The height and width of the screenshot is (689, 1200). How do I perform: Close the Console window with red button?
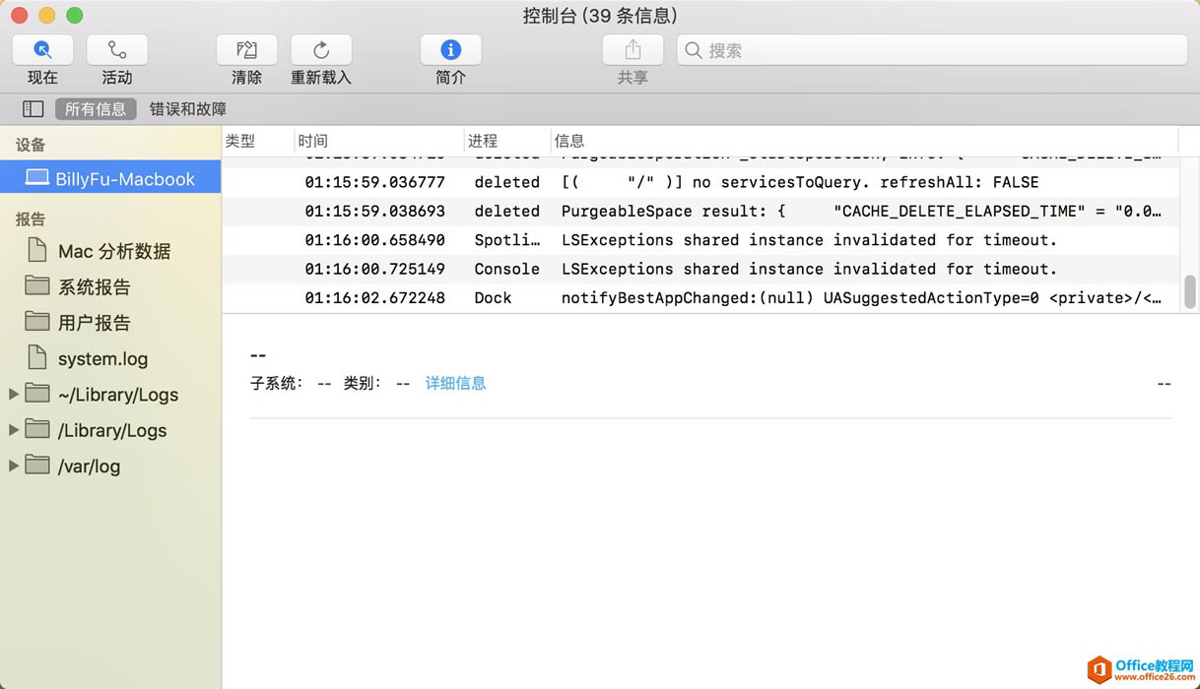coord(20,16)
